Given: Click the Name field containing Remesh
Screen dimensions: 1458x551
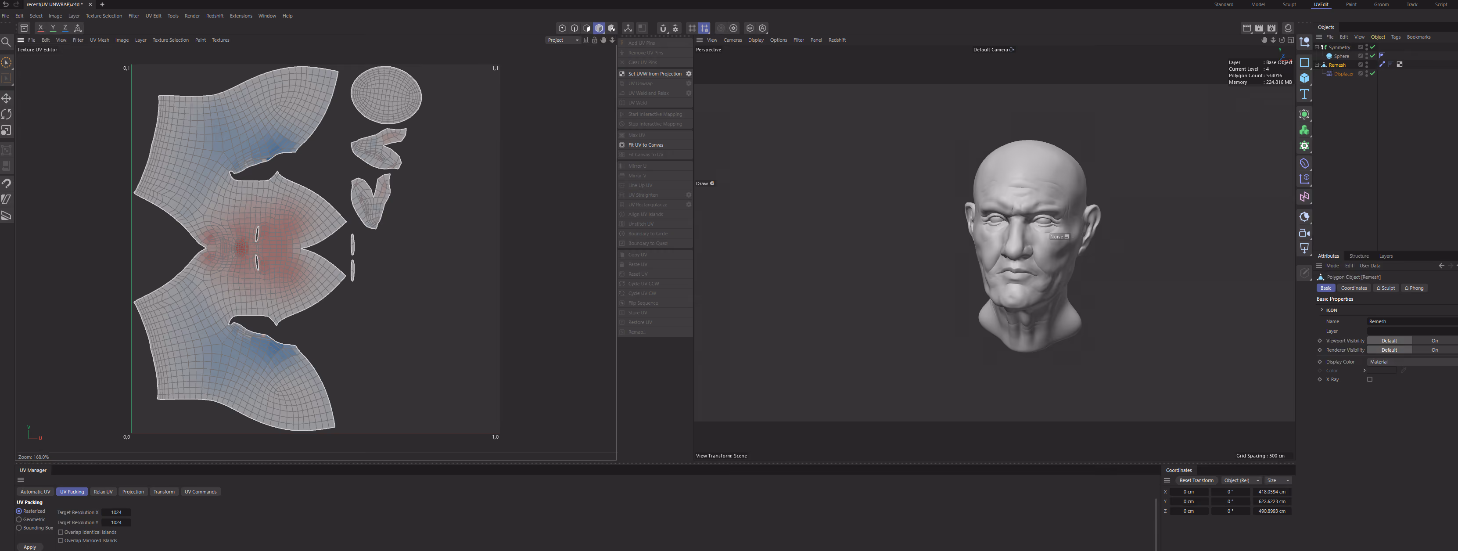Looking at the screenshot, I should coord(1412,322).
